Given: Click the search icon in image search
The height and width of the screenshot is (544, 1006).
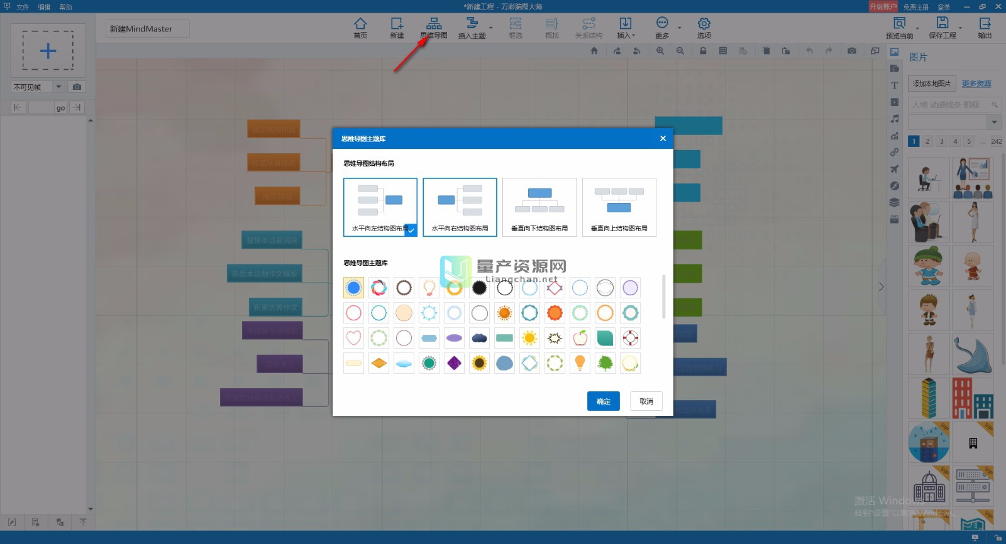Looking at the screenshot, I should (995, 105).
